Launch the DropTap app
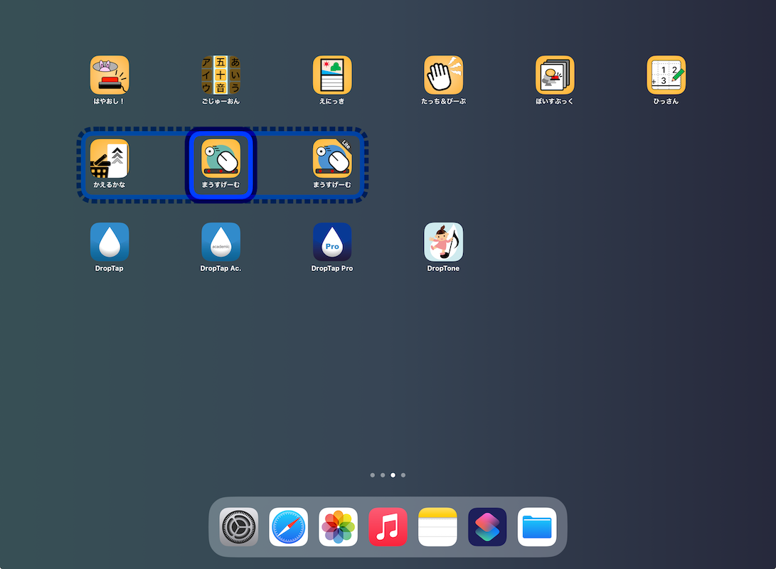Image resolution: width=776 pixels, height=569 pixels. pos(110,242)
